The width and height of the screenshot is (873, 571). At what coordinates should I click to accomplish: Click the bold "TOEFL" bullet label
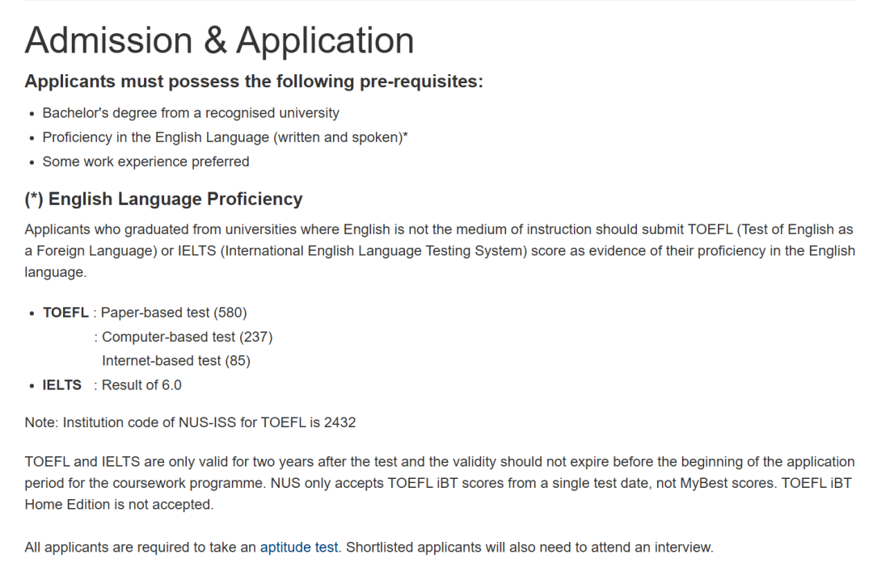click(x=65, y=313)
